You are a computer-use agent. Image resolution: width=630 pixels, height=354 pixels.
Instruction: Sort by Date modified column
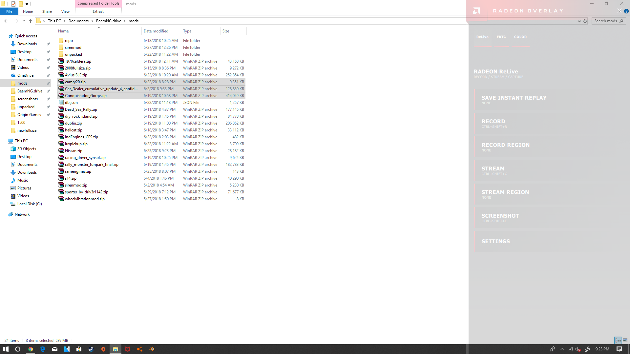161,31
